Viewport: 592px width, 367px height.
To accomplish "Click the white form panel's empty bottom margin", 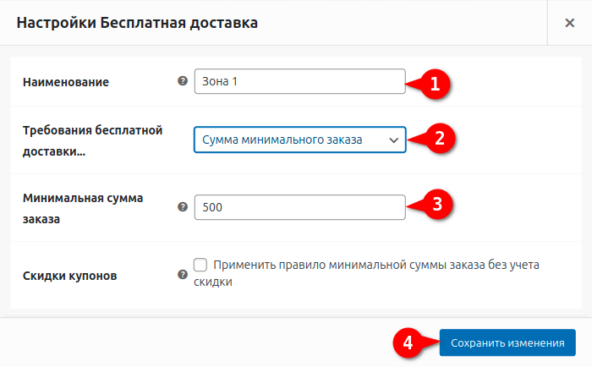I will (296, 304).
